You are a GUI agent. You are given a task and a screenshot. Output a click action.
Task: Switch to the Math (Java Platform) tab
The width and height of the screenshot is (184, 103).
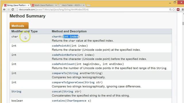pos(44,5)
